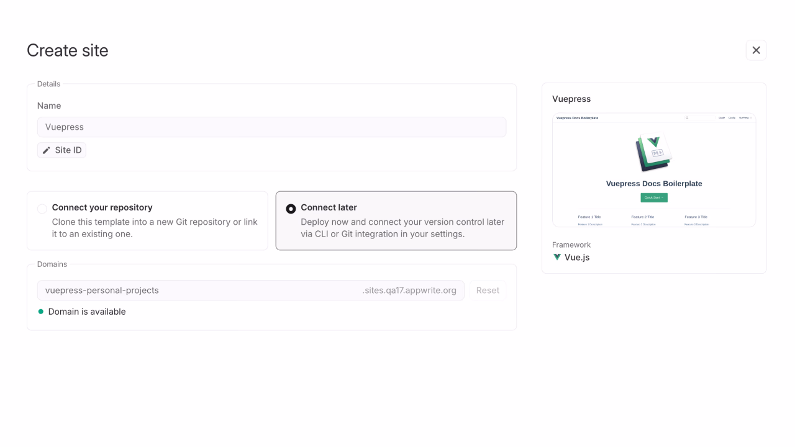Close the Create site dialog
Viewport: 795px width, 447px height.
[756, 50]
